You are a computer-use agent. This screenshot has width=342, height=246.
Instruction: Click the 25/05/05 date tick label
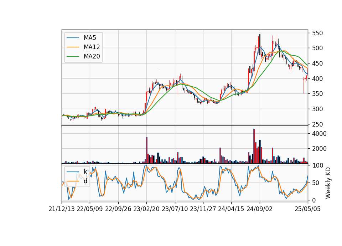308,209
